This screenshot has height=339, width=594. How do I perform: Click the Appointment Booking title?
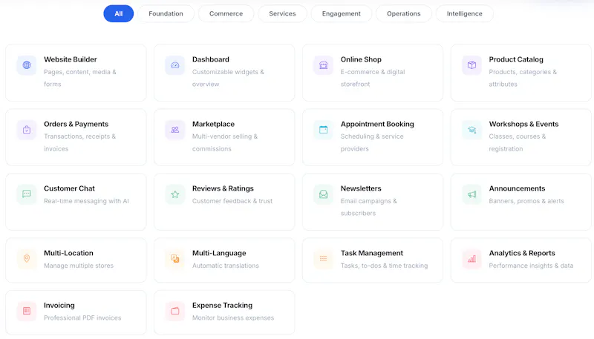pos(377,124)
